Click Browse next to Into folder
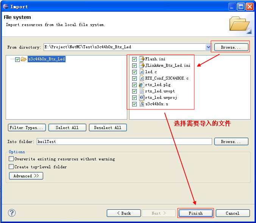This screenshot has width=256, height=223. pyautogui.click(x=231, y=141)
